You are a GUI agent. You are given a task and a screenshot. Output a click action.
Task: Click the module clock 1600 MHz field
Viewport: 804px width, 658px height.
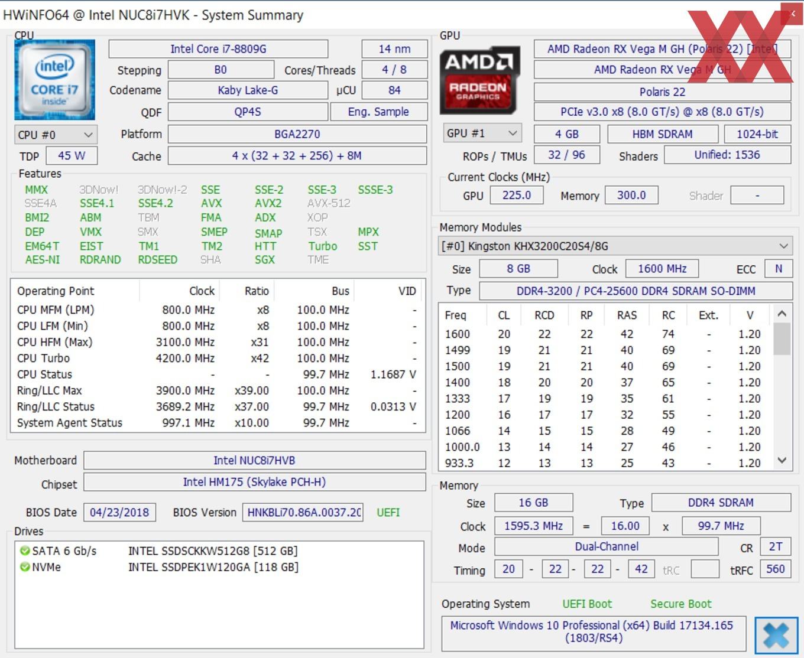click(x=662, y=269)
